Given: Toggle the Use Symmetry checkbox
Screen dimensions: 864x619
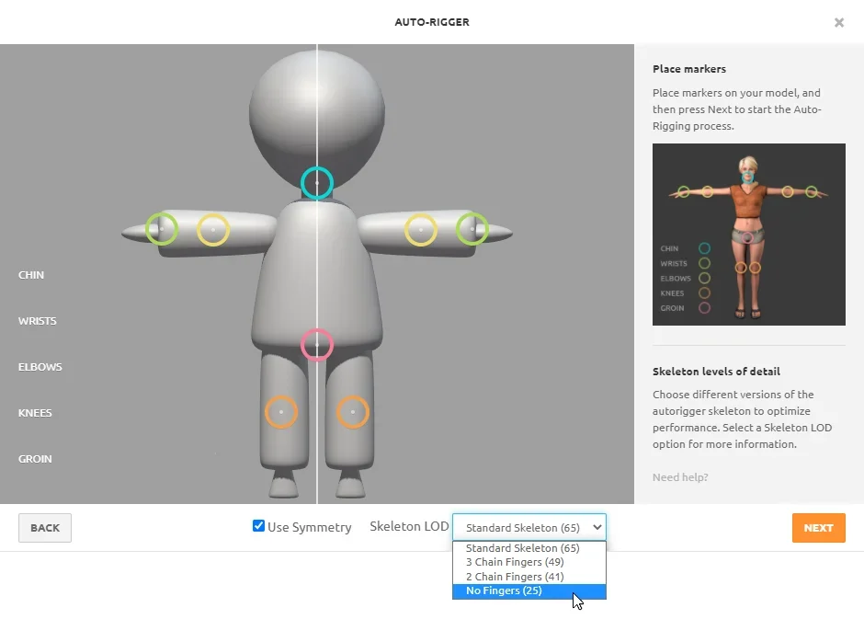Looking at the screenshot, I should pyautogui.click(x=258, y=526).
